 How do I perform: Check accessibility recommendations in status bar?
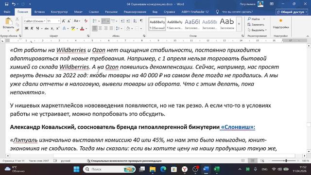pos(124,161)
